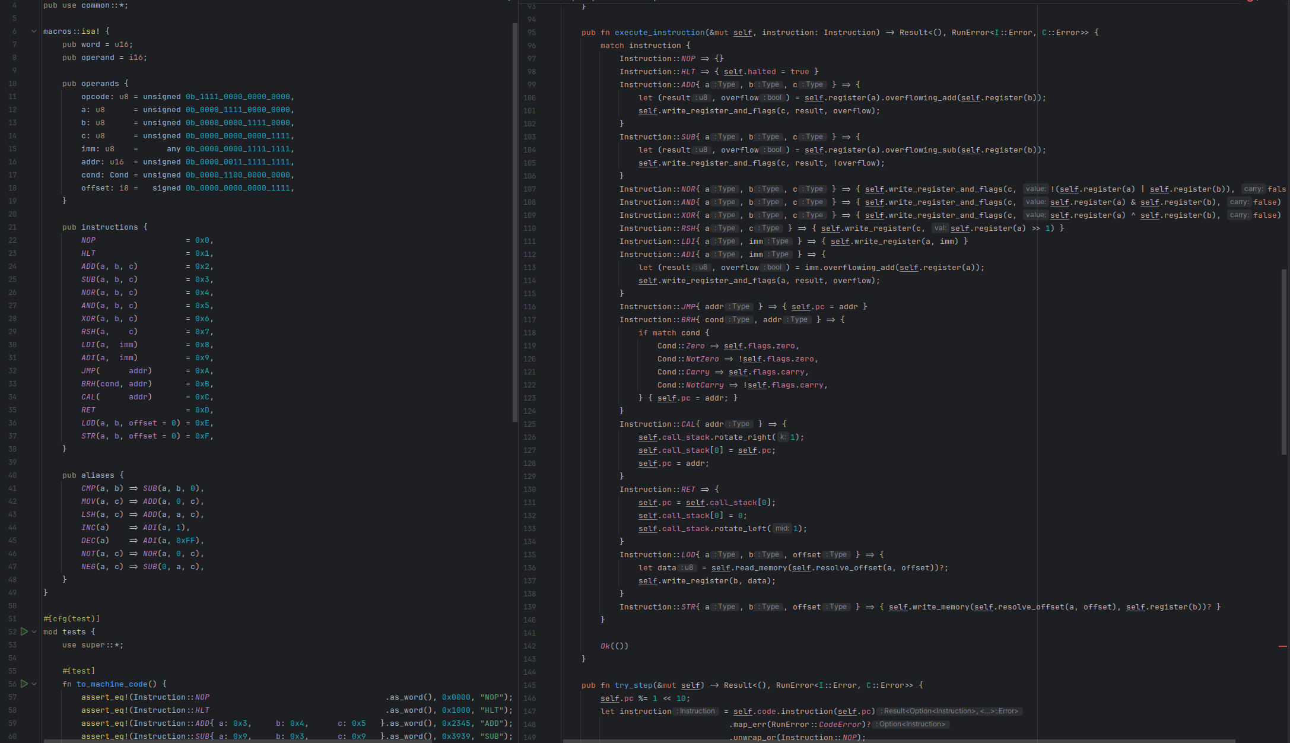The width and height of the screenshot is (1290, 743).
Task: Click the Ok(()) return expression
Action: pyautogui.click(x=614, y=646)
